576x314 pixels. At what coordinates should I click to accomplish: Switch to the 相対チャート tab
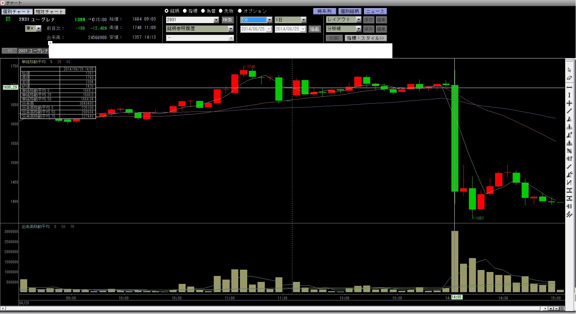click(x=50, y=12)
